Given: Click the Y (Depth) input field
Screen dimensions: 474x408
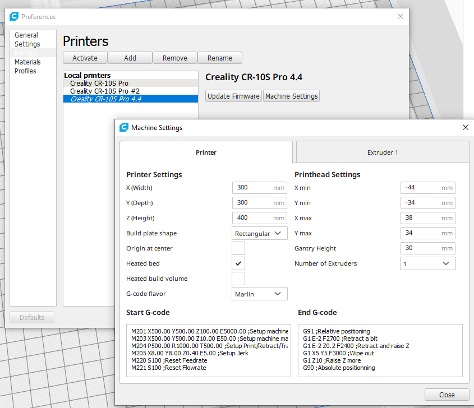Looking at the screenshot, I should [259, 203].
